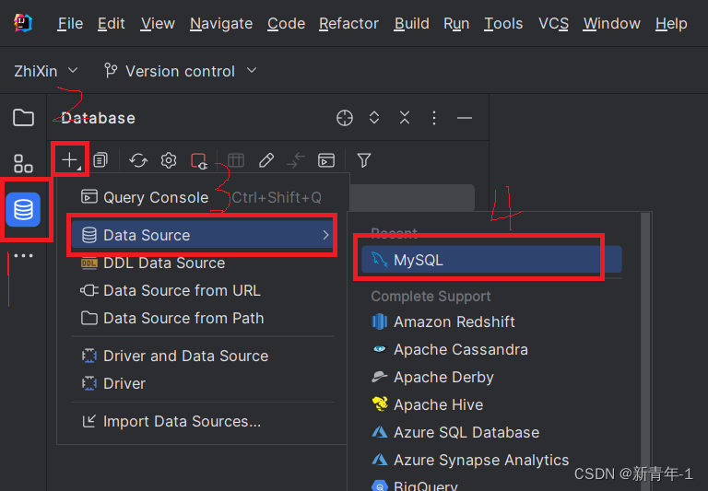Screen dimensions: 708x491
Task: Choose Data Source from URL
Action: [x=202, y=290]
